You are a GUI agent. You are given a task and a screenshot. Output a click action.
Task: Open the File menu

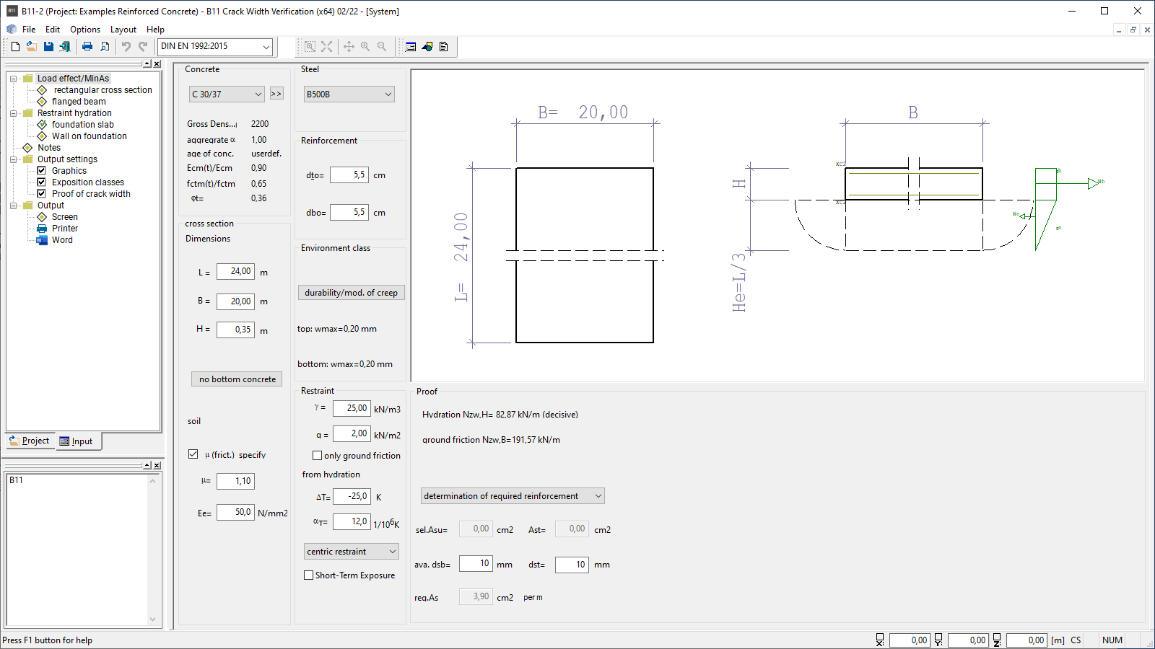[29, 30]
